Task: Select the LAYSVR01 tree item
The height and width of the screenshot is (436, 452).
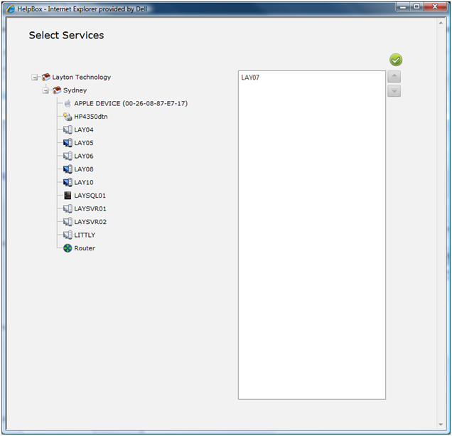Action: (x=90, y=208)
